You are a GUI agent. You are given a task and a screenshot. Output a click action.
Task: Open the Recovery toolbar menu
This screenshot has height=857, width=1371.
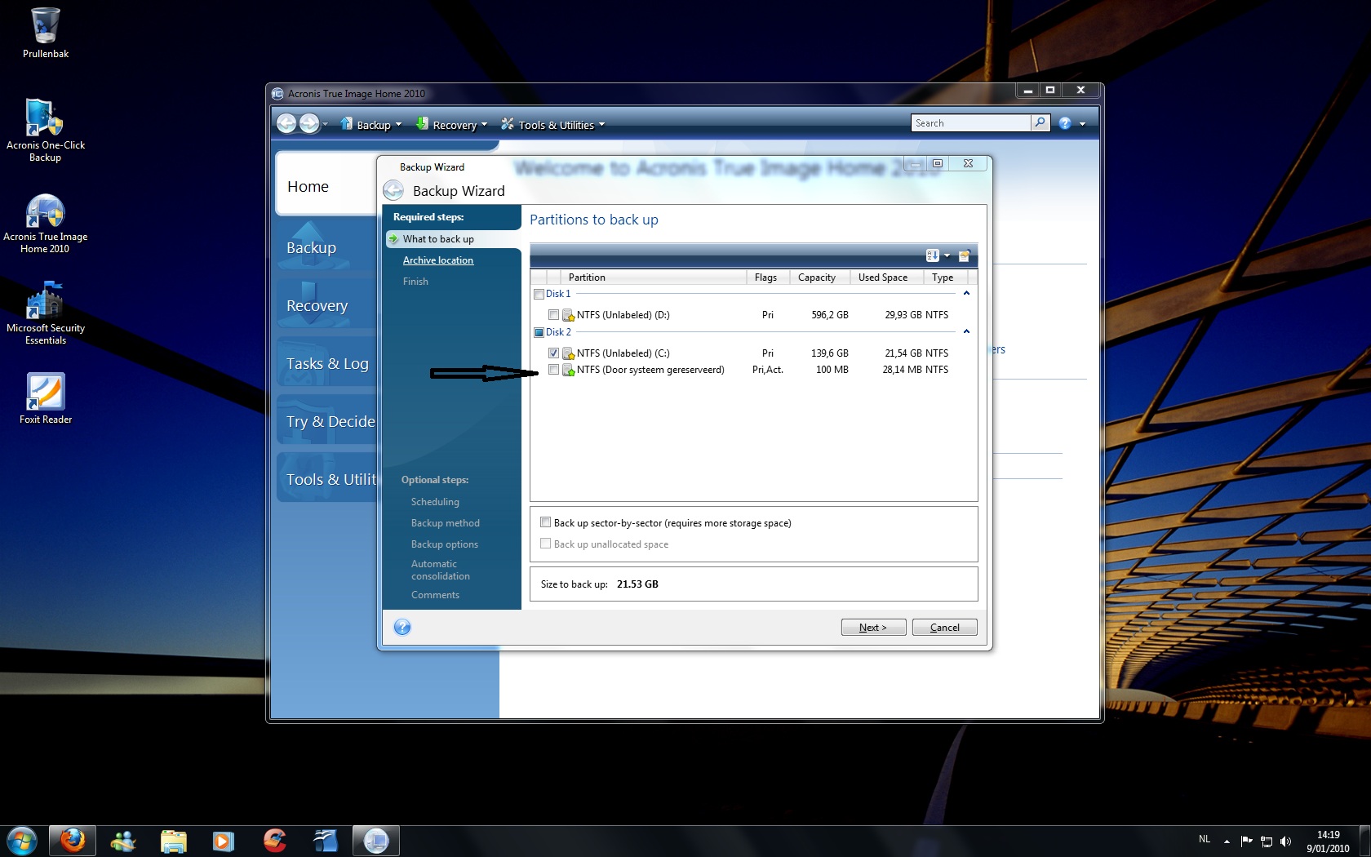[x=452, y=124]
